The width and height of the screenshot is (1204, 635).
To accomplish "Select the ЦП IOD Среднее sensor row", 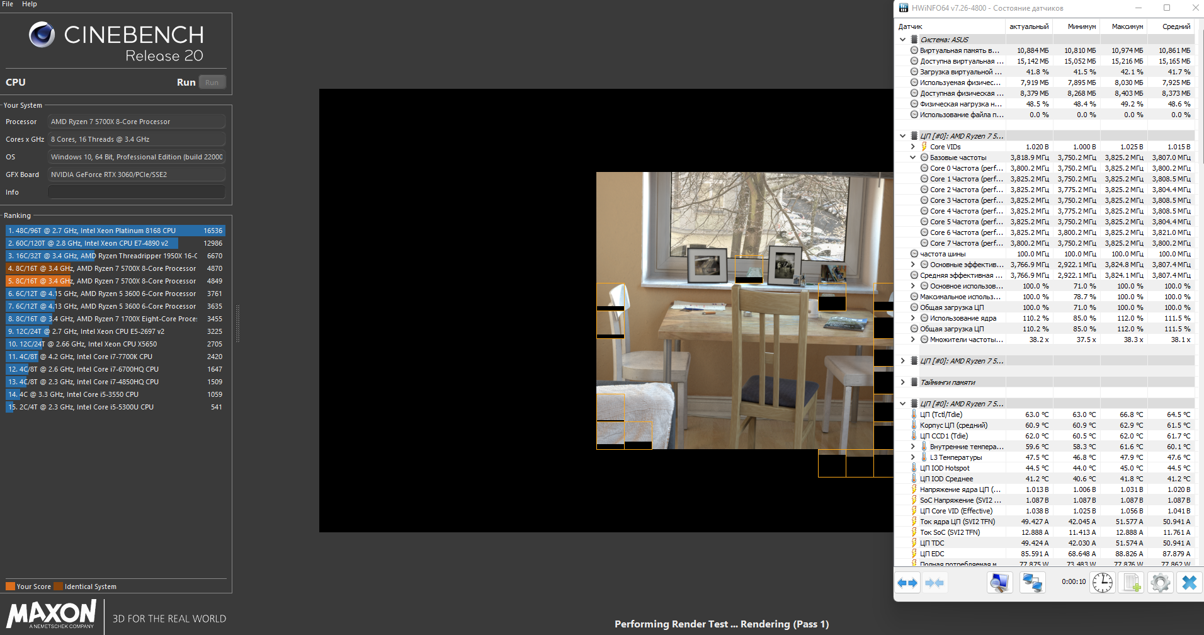I will (1045, 479).
